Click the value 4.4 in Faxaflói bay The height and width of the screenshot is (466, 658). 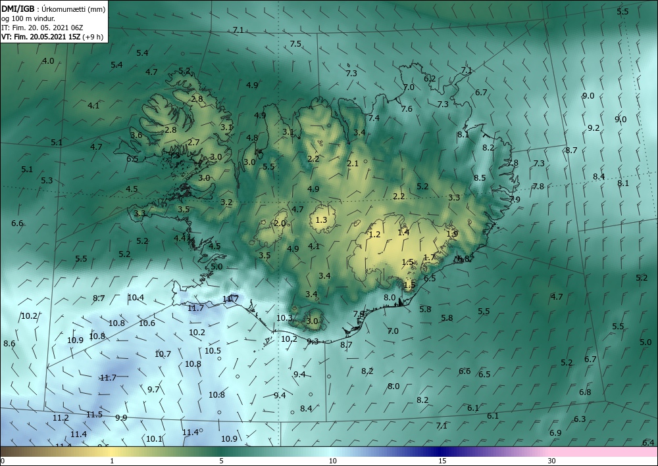(x=180, y=238)
